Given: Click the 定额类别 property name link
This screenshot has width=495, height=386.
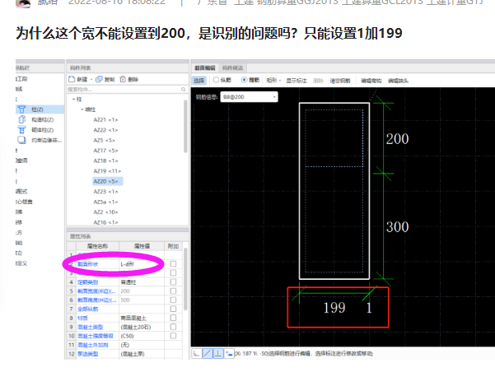Looking at the screenshot, I should pos(88,282).
